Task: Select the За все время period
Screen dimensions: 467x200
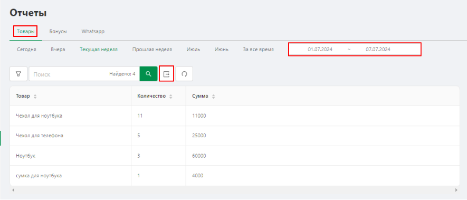Action: tap(258, 50)
